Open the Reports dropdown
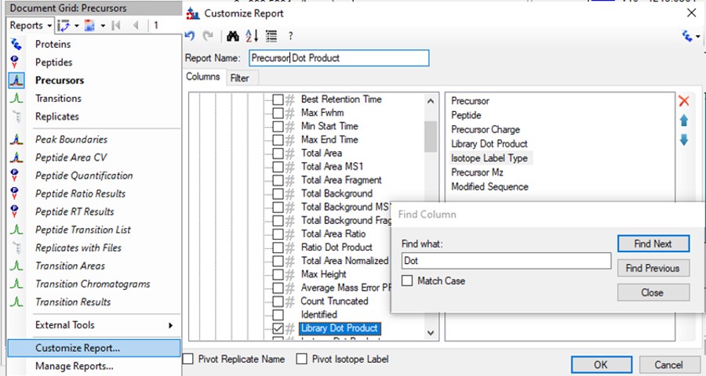The height and width of the screenshot is (376, 706). [31, 25]
